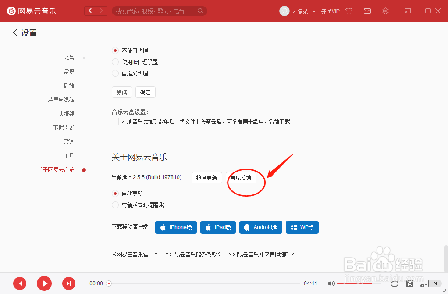Start playback with the play button

click(44, 283)
